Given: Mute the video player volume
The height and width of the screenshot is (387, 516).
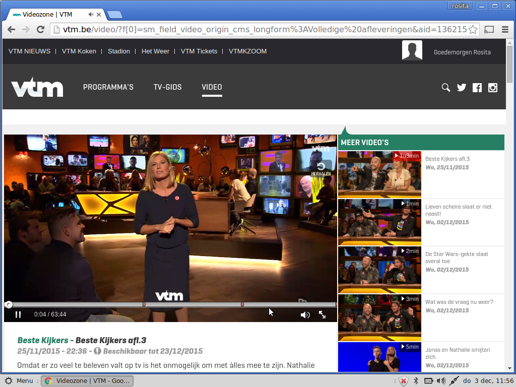Looking at the screenshot, I should pyautogui.click(x=305, y=315).
